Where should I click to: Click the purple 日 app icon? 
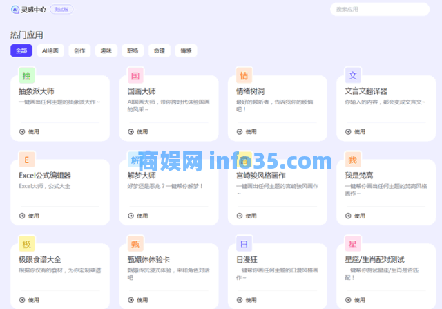pyautogui.click(x=244, y=244)
